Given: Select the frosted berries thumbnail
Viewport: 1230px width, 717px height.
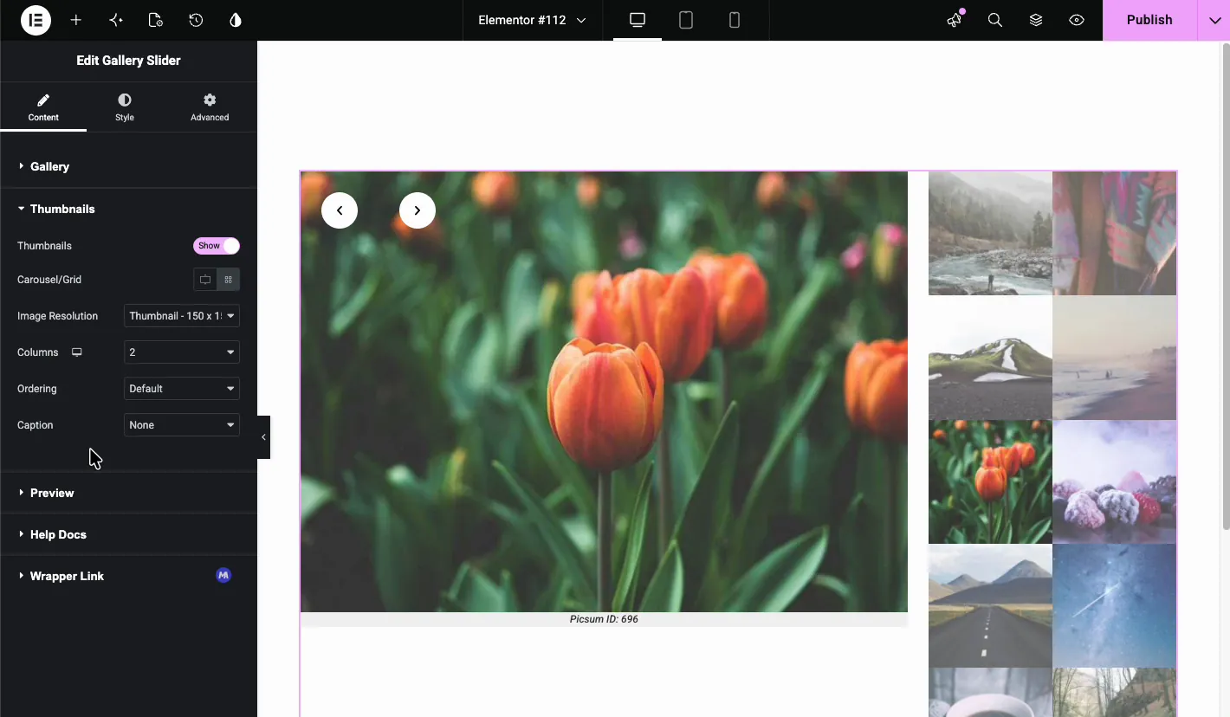Looking at the screenshot, I should click(x=1115, y=481).
